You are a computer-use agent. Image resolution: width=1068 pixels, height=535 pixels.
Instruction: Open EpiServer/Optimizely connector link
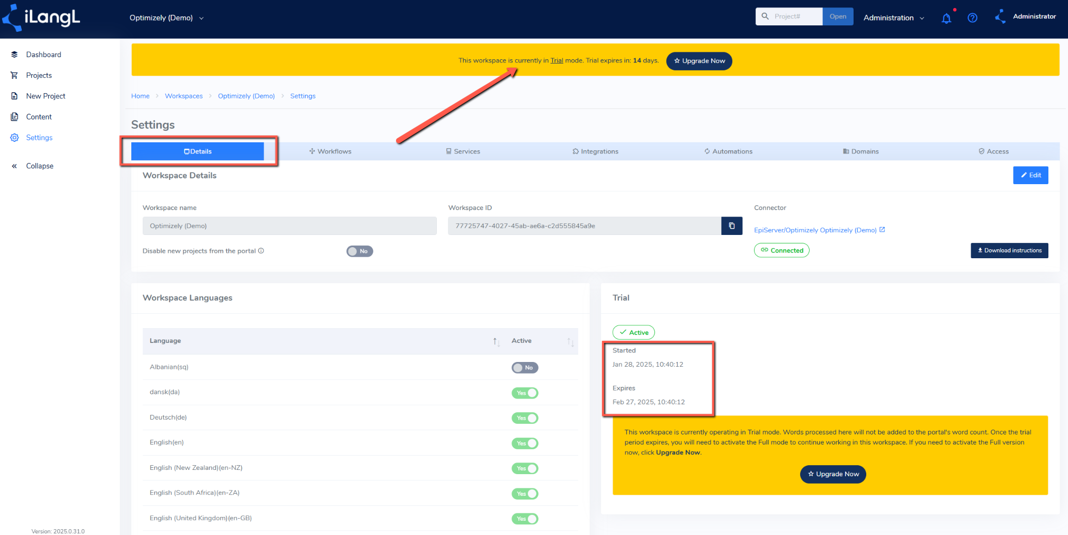tap(815, 230)
